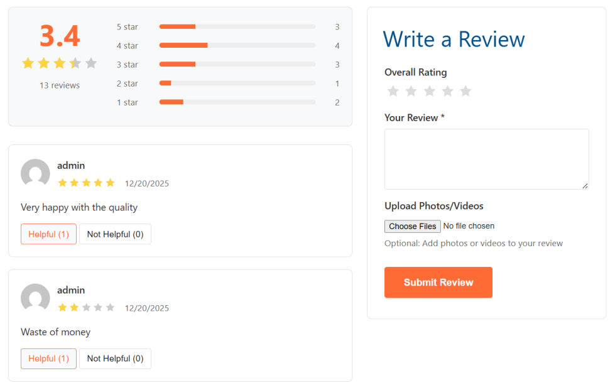Click avatar of the 'Very happy' review

(x=35, y=173)
